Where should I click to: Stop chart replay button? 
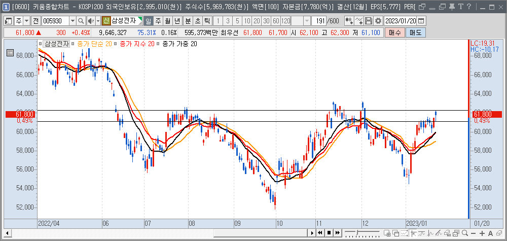[x=329, y=233]
